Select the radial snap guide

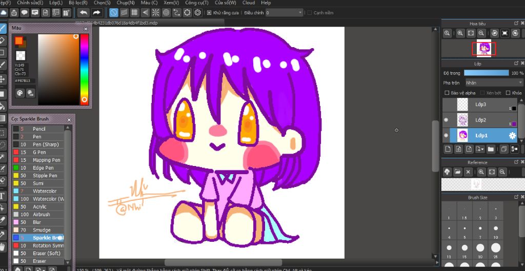(156, 13)
